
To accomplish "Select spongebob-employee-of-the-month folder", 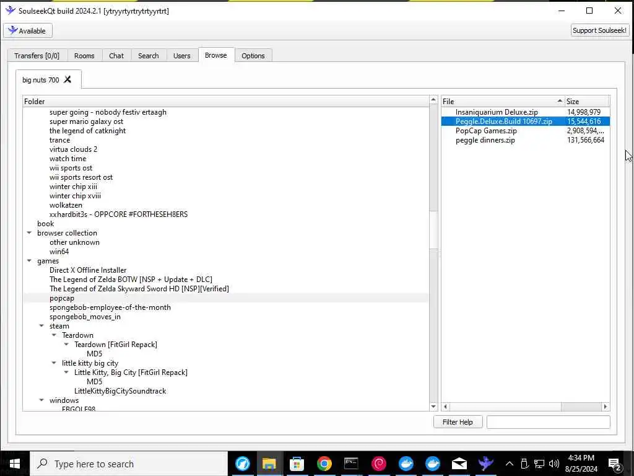I will [110, 307].
